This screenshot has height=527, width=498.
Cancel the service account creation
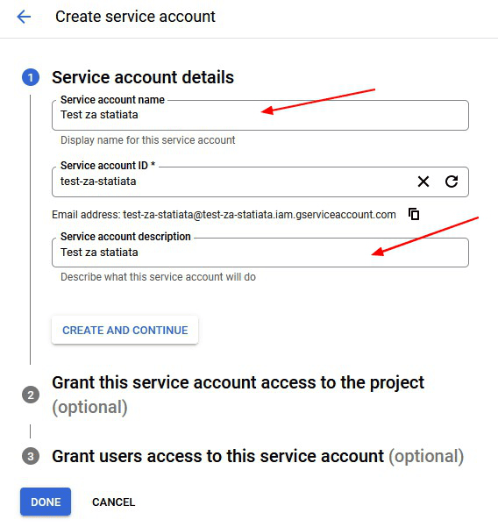pos(114,502)
